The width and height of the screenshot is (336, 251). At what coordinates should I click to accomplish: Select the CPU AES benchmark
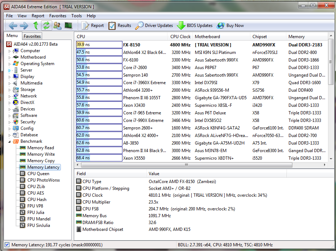(x=36, y=193)
